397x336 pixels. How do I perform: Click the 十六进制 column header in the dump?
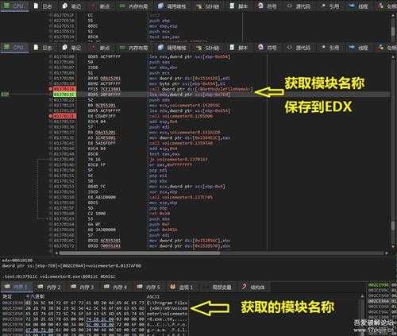pyautogui.click(x=35, y=296)
